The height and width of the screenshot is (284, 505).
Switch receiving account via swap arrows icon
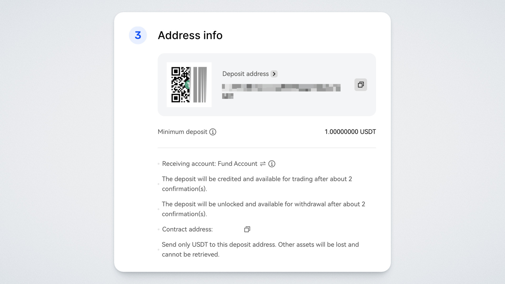tap(263, 164)
